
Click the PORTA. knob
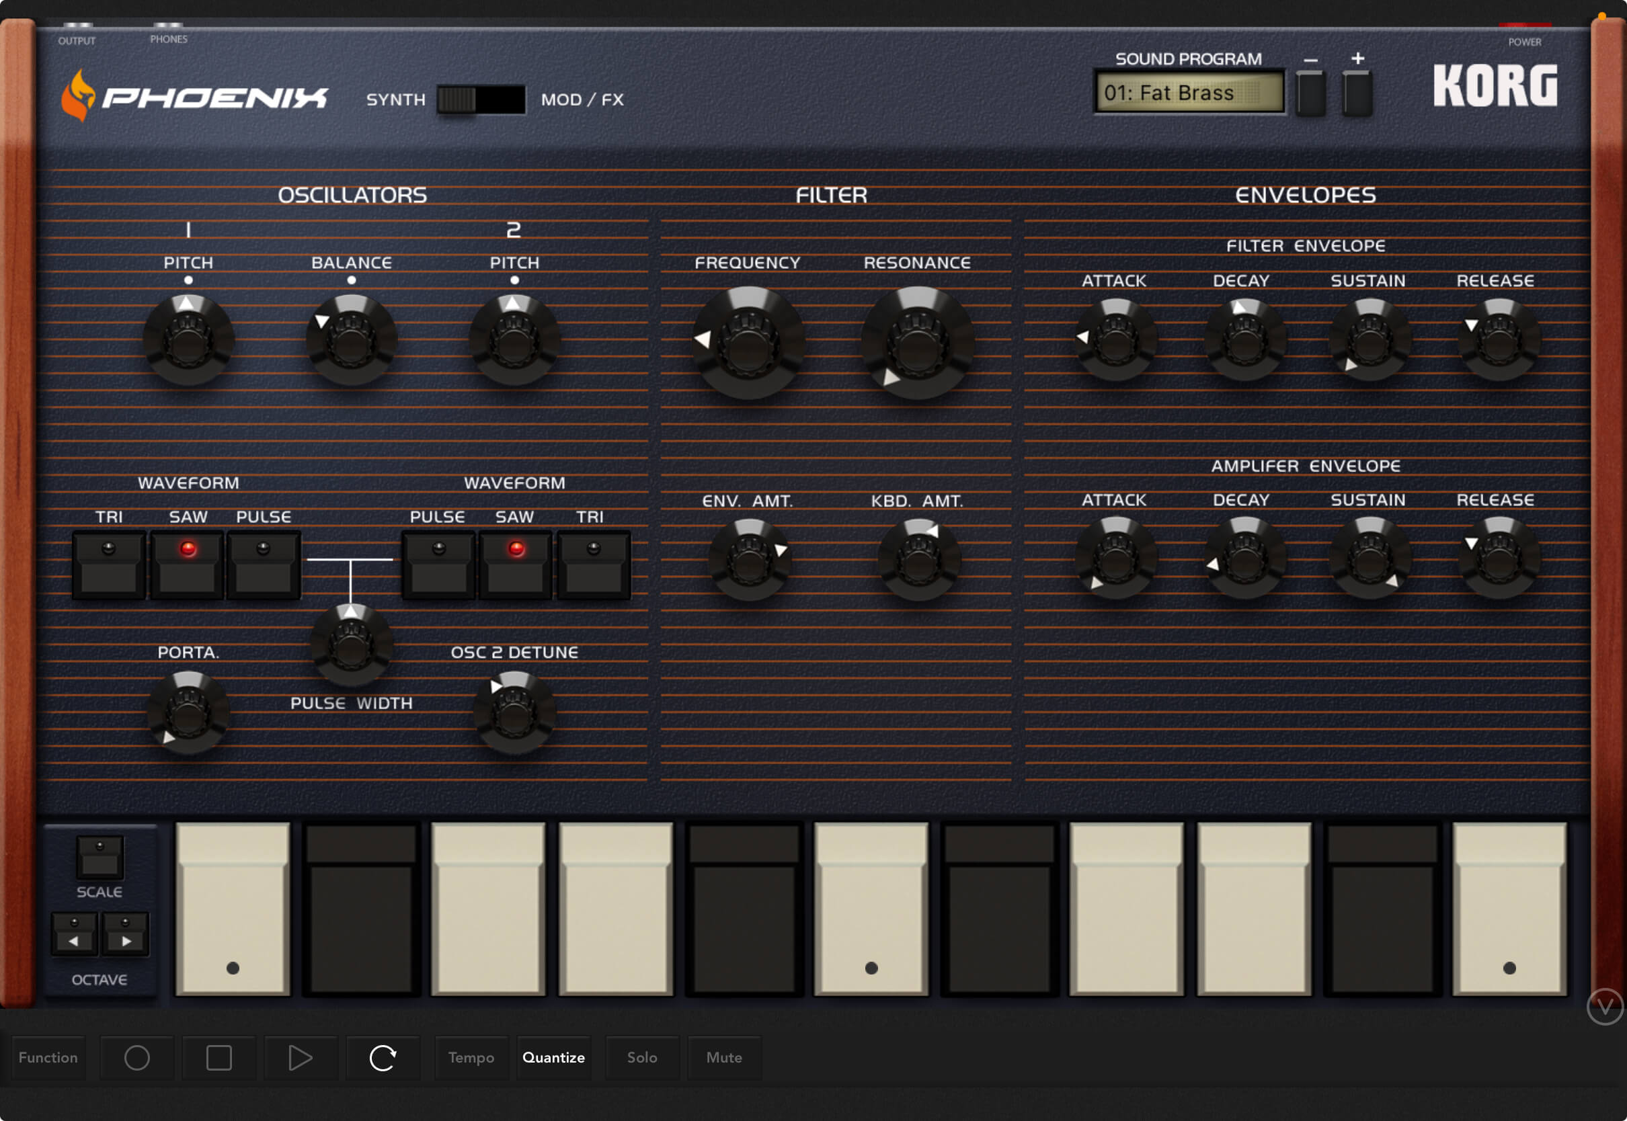(188, 713)
